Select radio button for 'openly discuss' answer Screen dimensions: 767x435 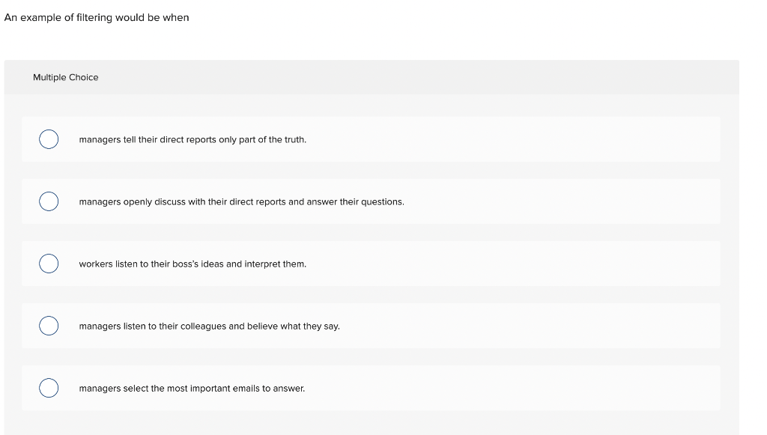[x=49, y=201]
